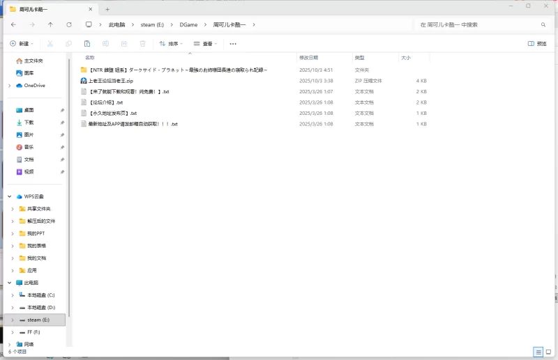Viewport: 558px width, 360px height.
Task: Open the 新建 new item dropdown
Action: (22, 44)
